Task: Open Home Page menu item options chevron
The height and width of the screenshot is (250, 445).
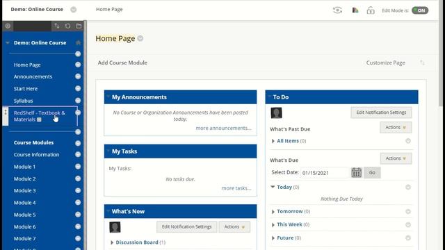Action: pyautogui.click(x=78, y=65)
